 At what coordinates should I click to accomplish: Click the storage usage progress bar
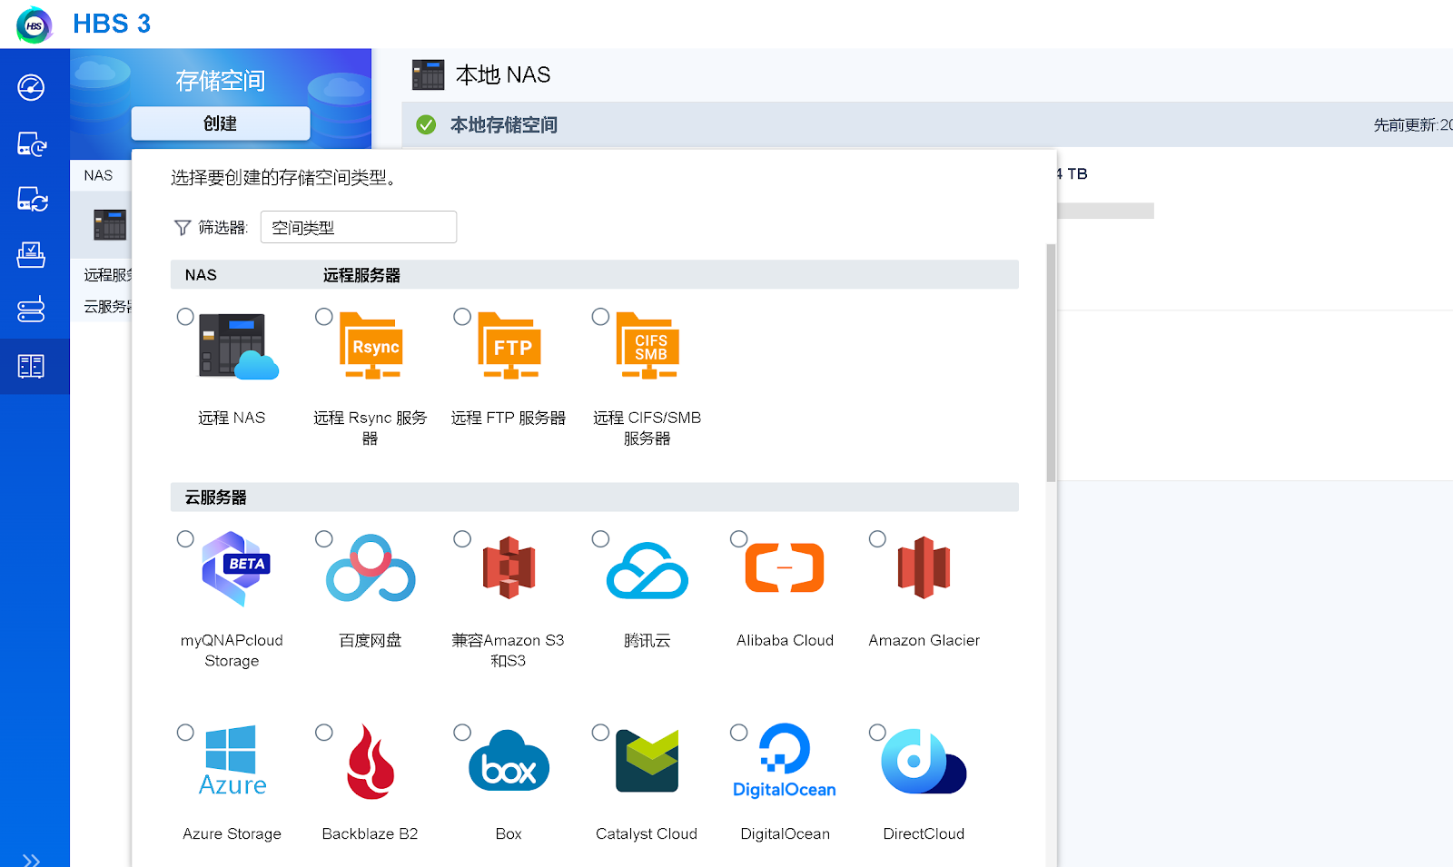[1105, 211]
